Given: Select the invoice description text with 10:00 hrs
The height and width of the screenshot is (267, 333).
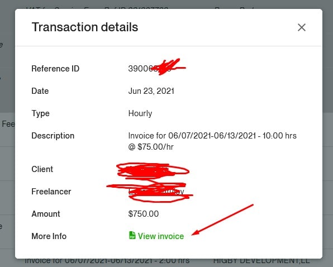Looking at the screenshot, I should point(212,141).
